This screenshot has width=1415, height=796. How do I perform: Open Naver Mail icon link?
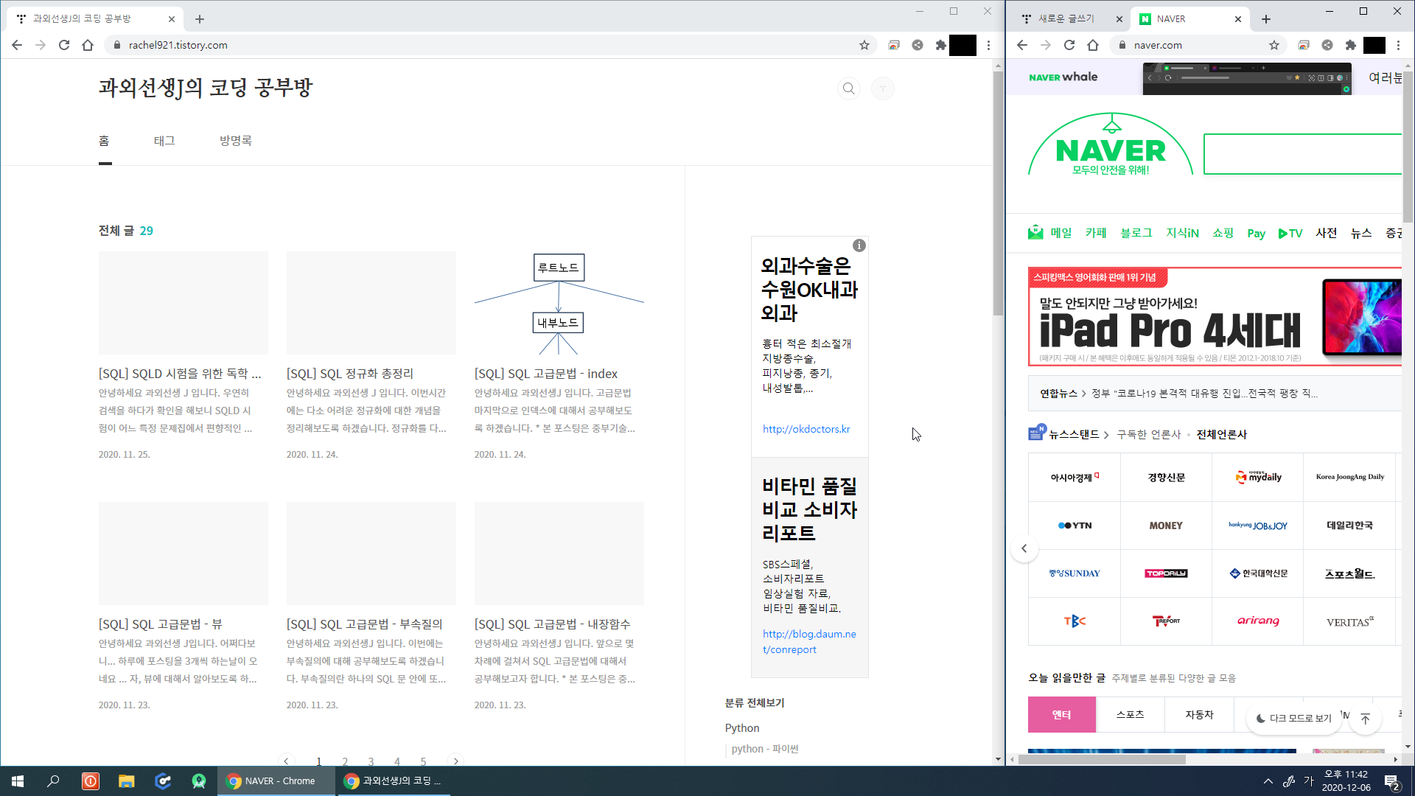[x=1035, y=233]
